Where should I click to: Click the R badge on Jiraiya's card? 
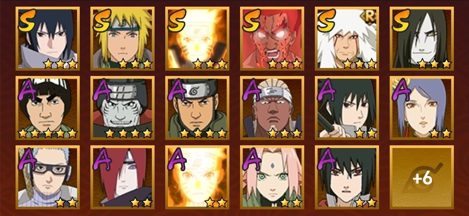pos(369,15)
